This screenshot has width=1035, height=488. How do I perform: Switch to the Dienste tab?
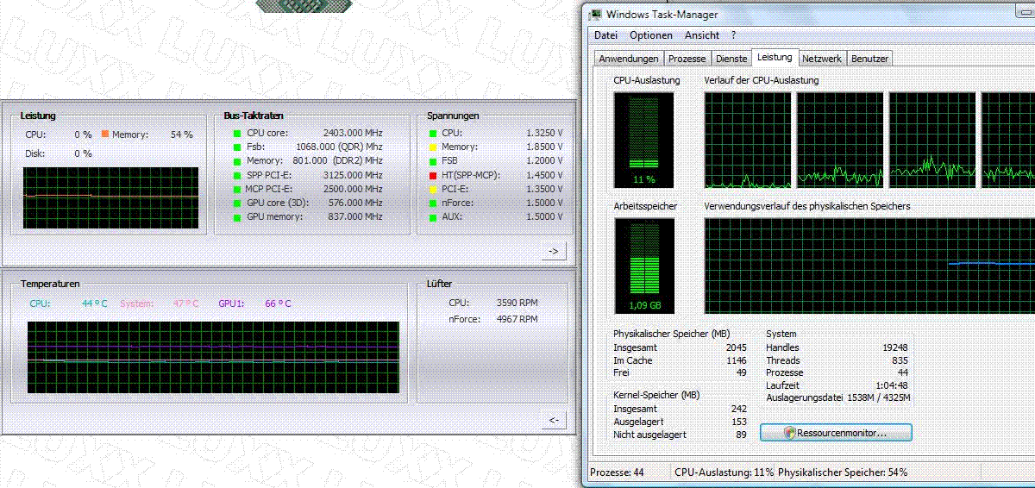coord(731,59)
